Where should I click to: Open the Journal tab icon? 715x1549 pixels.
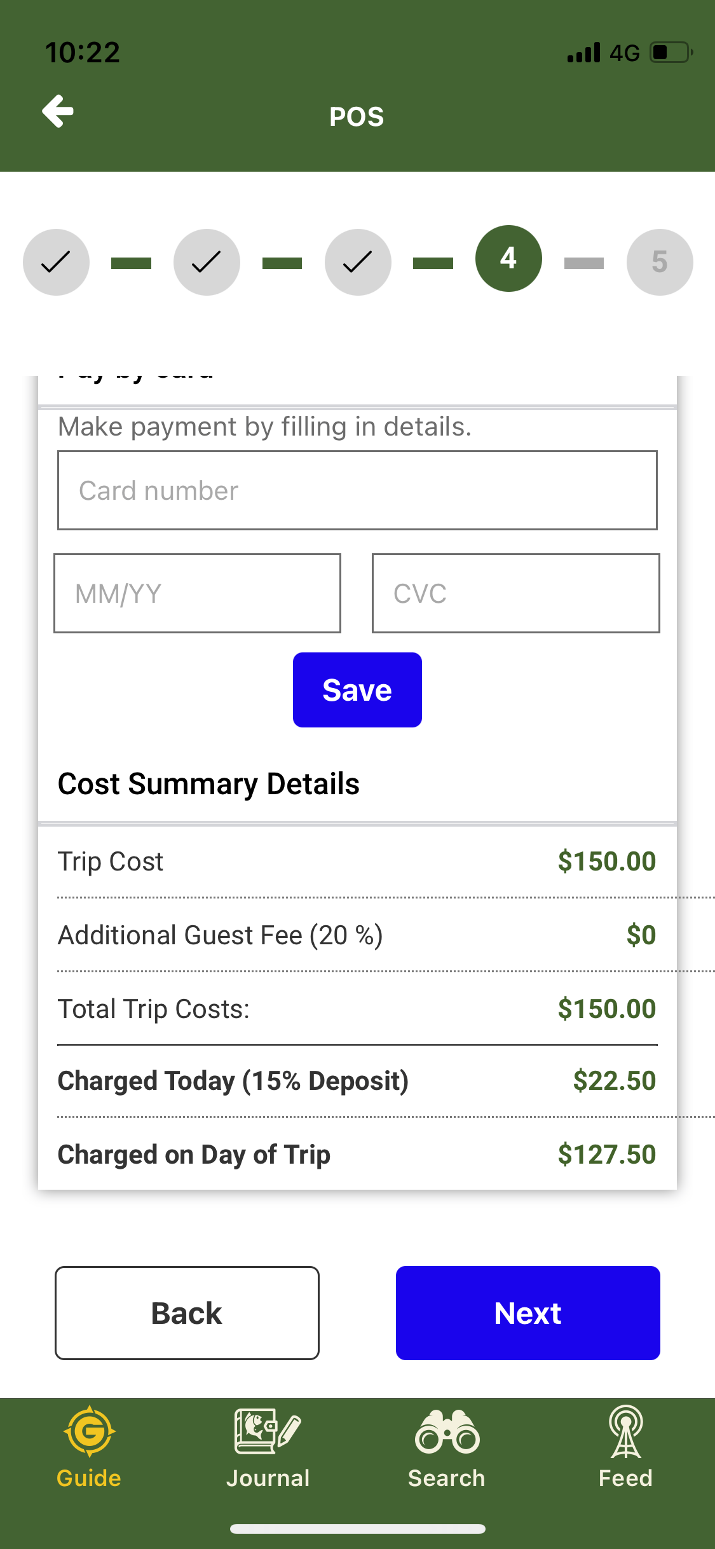coord(268,1431)
